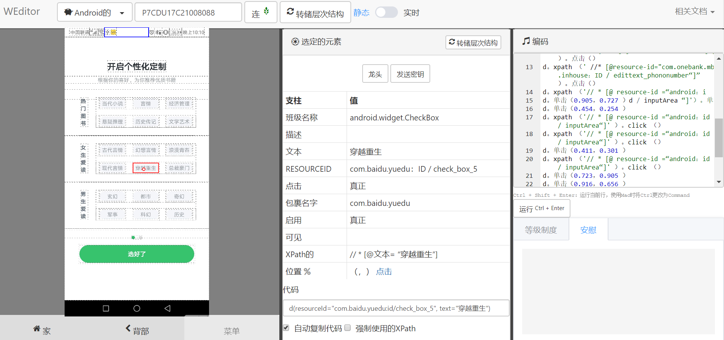Open the 菜单 tab at bottom
This screenshot has height=340, width=724.
231,331
